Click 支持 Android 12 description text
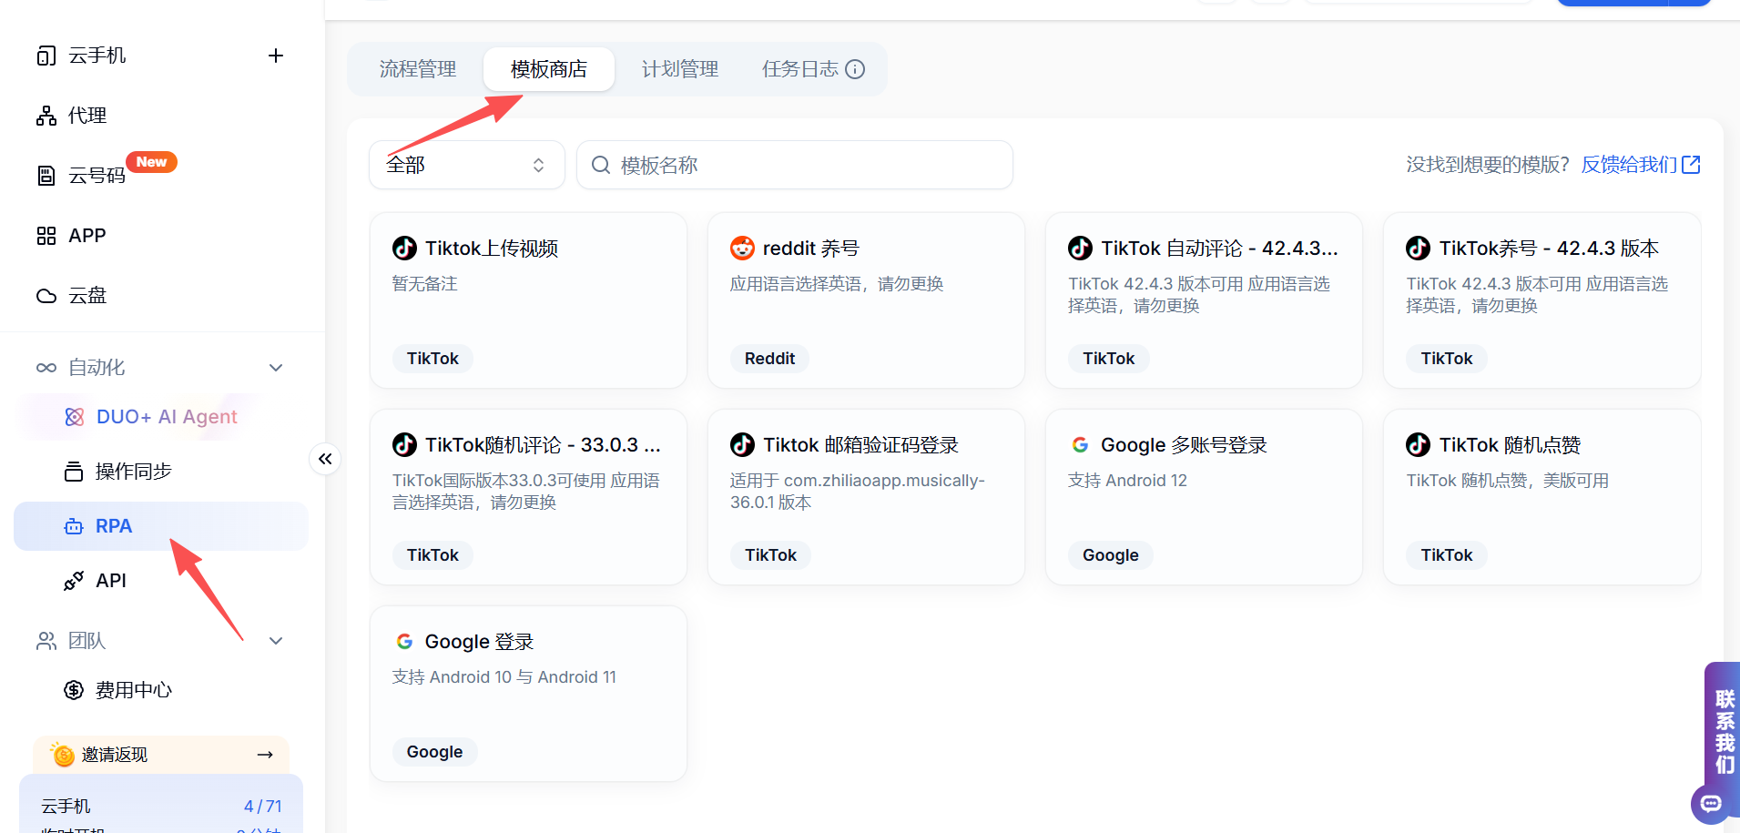 (x=1127, y=481)
